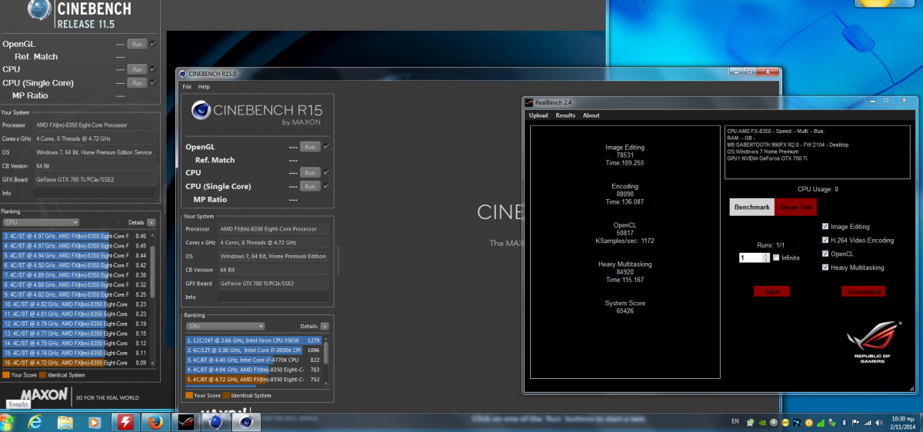Enable Infinite runs checkbox in RealBench
This screenshot has height=432, width=923.
tap(776, 258)
